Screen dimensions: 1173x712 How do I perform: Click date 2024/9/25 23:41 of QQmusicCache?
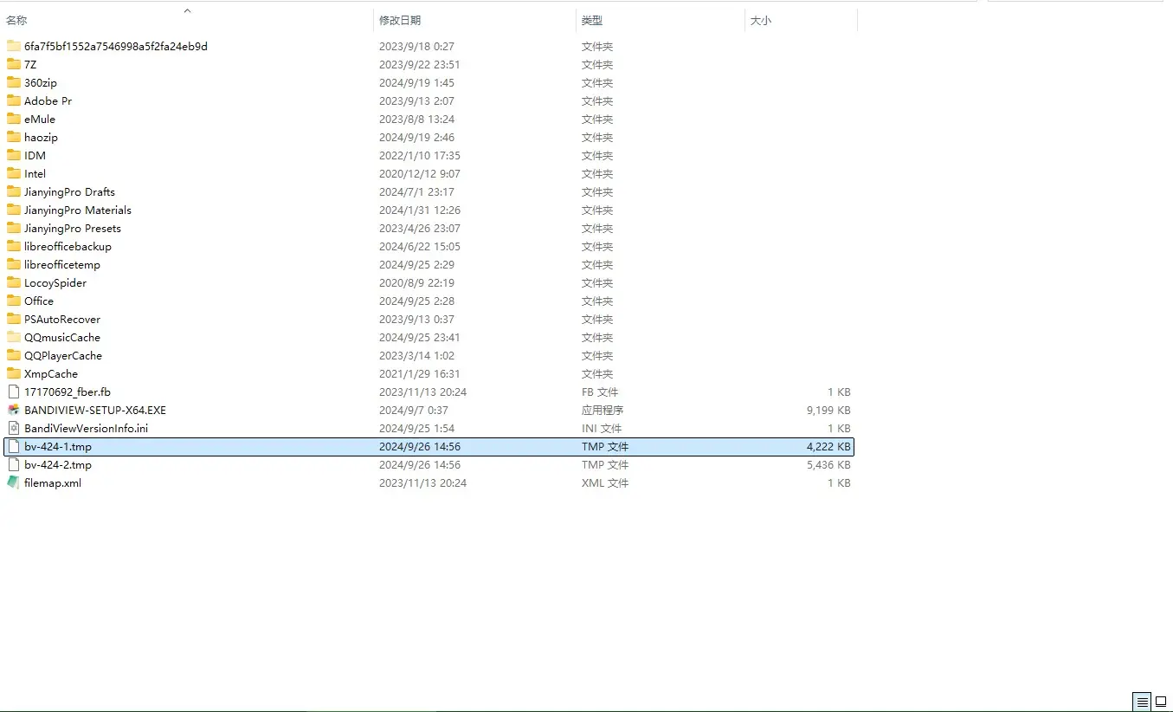420,338
